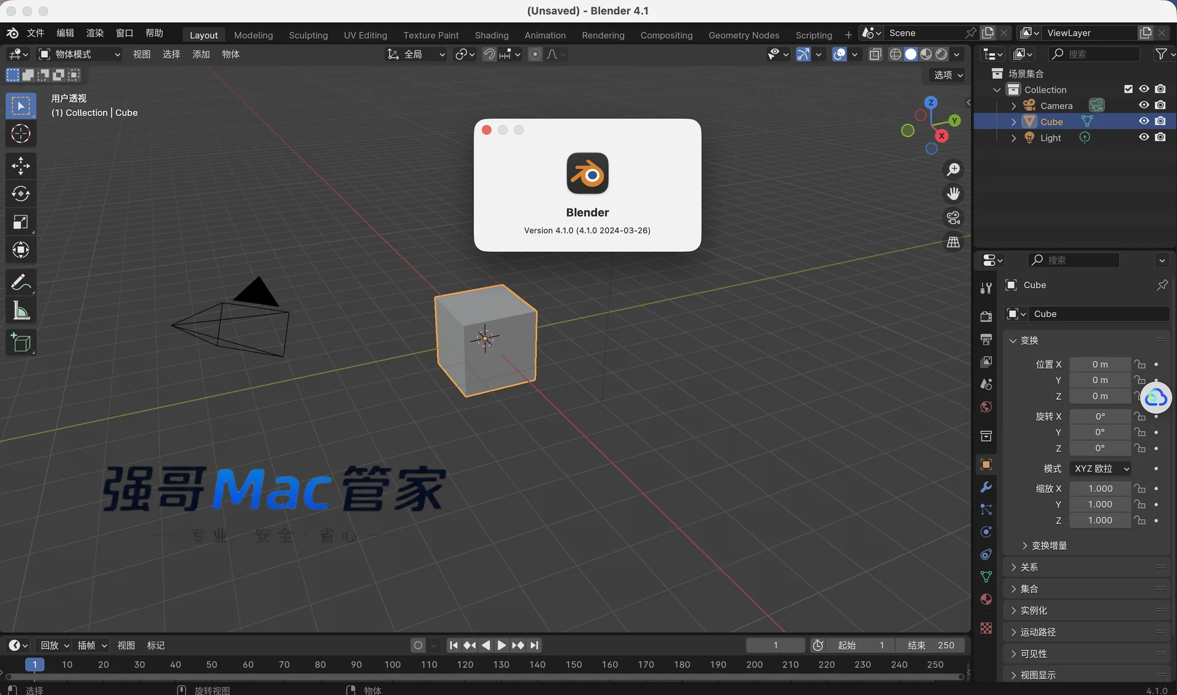Pick the Measure ruler tool

click(21, 311)
